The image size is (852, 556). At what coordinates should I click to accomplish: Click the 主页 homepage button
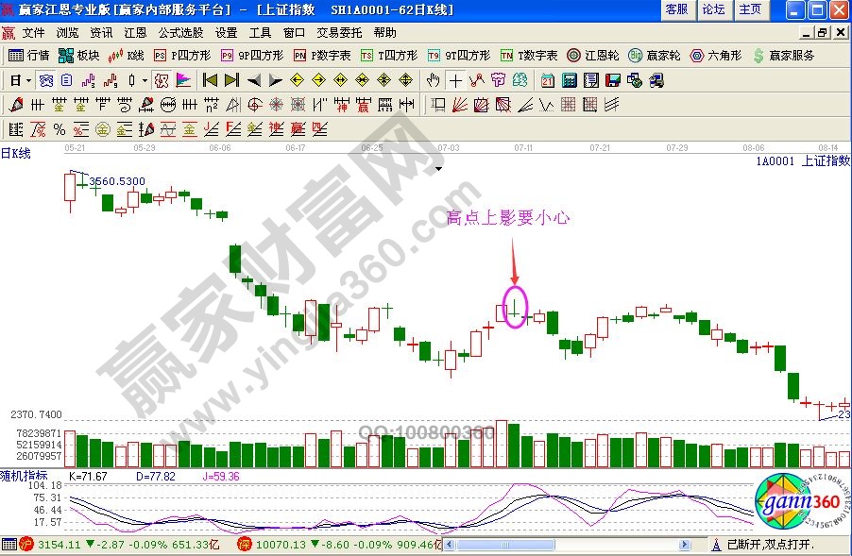click(x=750, y=9)
